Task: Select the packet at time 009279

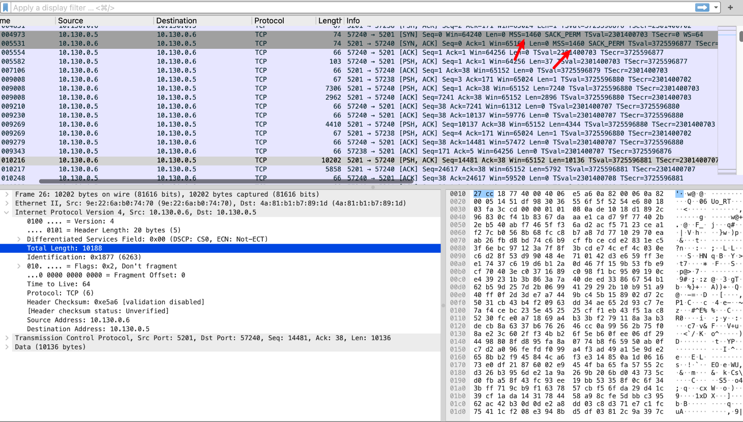Action: pos(359,142)
